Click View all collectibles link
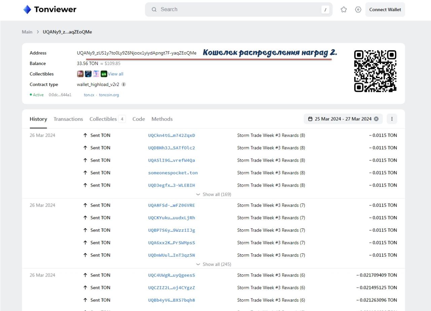 115,74
